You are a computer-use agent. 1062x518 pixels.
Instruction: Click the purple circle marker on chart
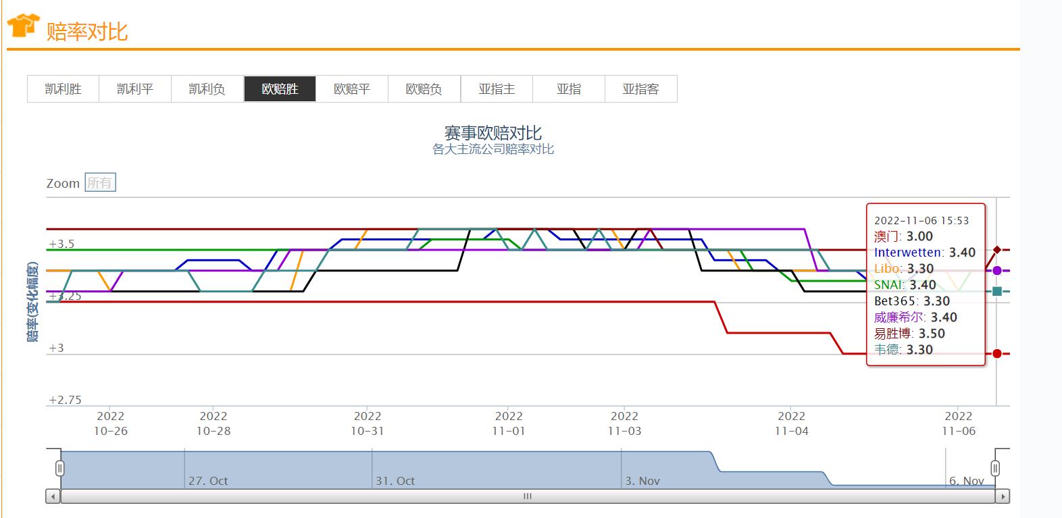997,271
